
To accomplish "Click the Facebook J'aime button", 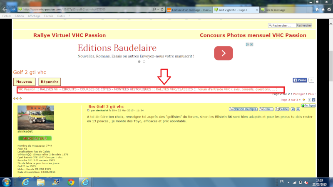I will coord(300,80).
